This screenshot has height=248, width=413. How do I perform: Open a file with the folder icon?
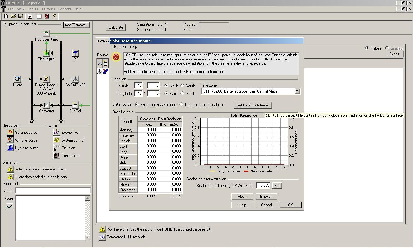pos(13,16)
